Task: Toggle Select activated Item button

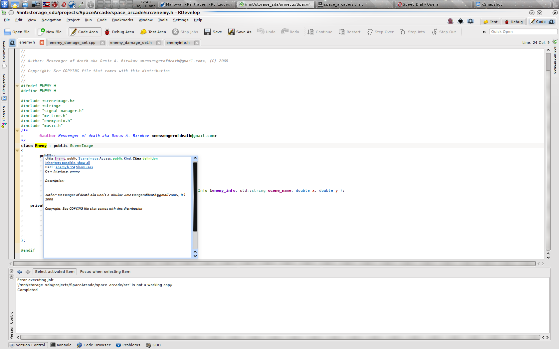Action: click(x=55, y=272)
